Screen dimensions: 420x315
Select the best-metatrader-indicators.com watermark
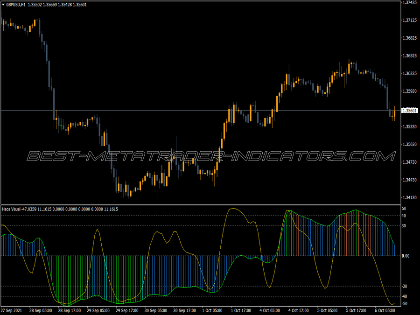(211, 156)
